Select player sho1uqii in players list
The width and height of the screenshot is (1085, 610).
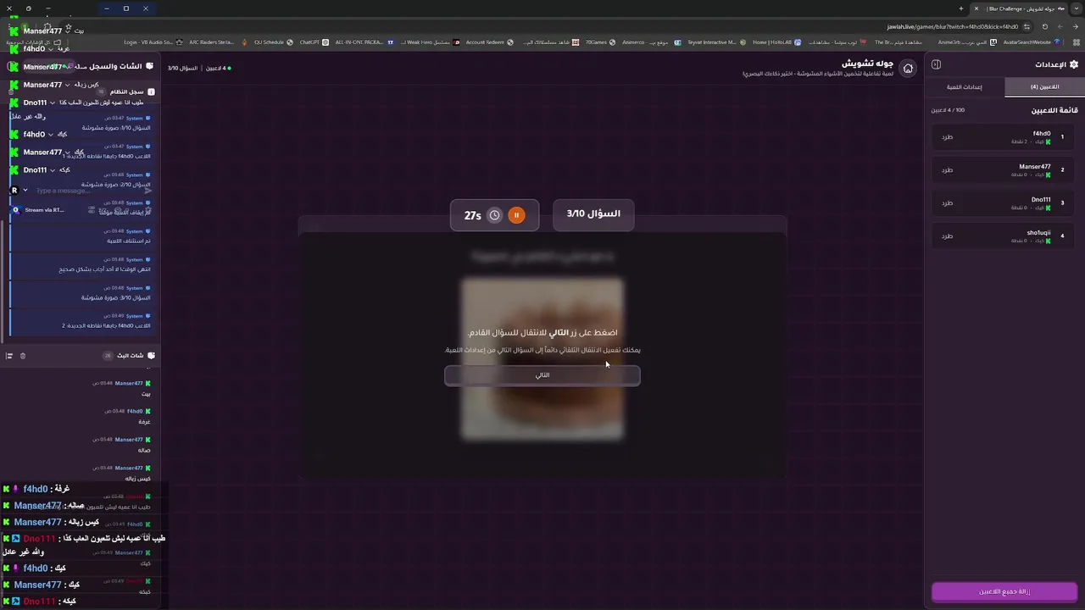tap(1004, 236)
